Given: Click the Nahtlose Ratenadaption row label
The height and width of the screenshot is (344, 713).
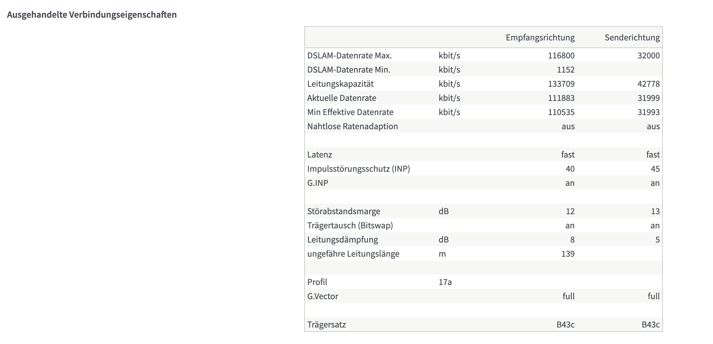Looking at the screenshot, I should [352, 126].
